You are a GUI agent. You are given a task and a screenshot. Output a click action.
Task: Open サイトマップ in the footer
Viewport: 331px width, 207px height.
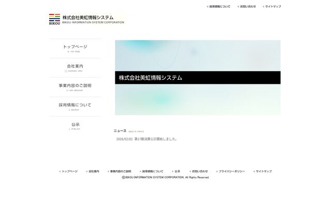pos(262,171)
